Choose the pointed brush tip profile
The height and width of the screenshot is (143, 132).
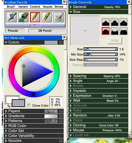[x=105, y=22]
